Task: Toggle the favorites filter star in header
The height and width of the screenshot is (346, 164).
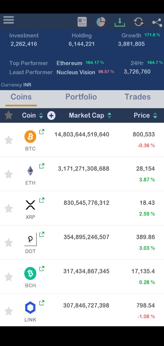Action: click(9, 115)
